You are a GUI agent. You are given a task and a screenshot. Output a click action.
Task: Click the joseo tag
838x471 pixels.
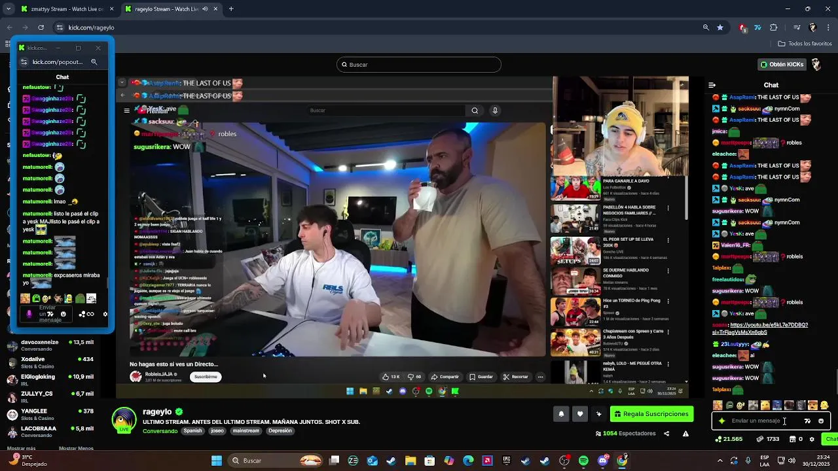click(x=217, y=431)
